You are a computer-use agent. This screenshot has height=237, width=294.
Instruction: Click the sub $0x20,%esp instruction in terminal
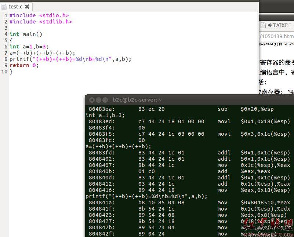pos(246,109)
